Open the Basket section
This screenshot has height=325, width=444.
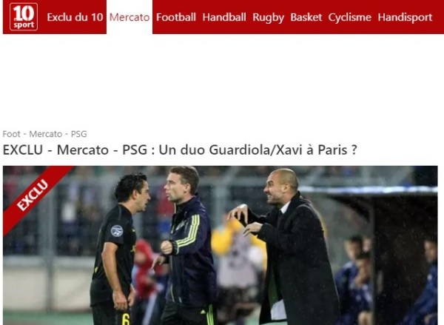click(x=306, y=17)
